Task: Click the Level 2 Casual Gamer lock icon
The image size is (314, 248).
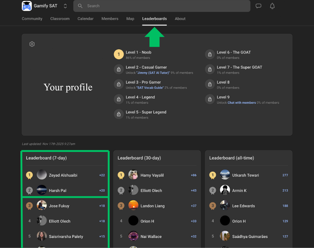Action: click(x=119, y=69)
